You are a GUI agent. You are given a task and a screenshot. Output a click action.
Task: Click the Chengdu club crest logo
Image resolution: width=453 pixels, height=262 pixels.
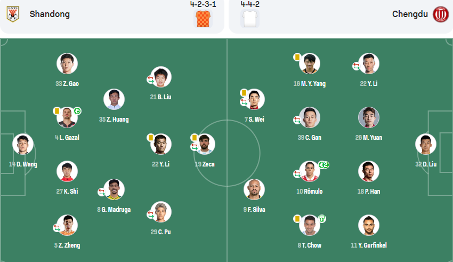point(440,14)
